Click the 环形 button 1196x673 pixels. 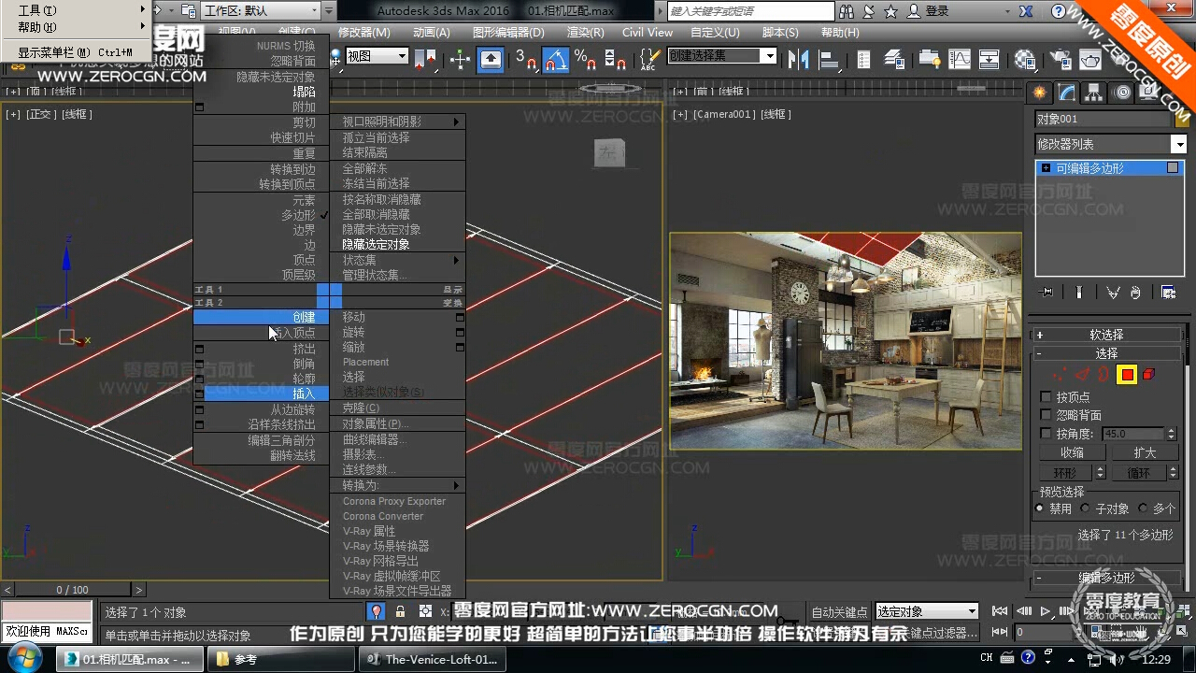(1064, 473)
